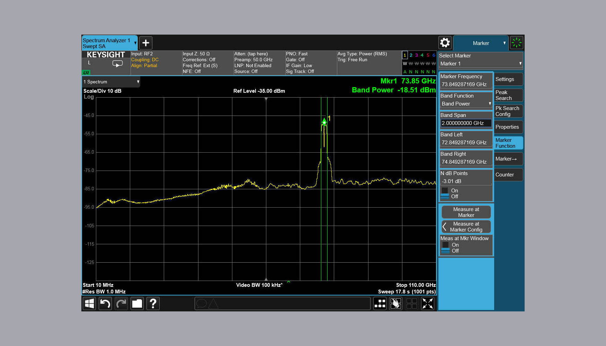Viewport: 606px width, 346px height.
Task: Switch to the Settings tab
Action: (x=508, y=79)
